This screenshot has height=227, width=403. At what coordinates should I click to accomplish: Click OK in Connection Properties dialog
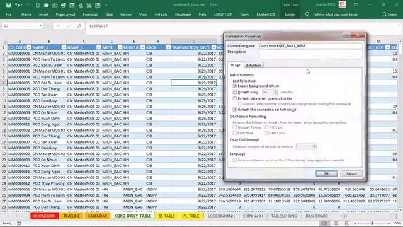(x=326, y=173)
